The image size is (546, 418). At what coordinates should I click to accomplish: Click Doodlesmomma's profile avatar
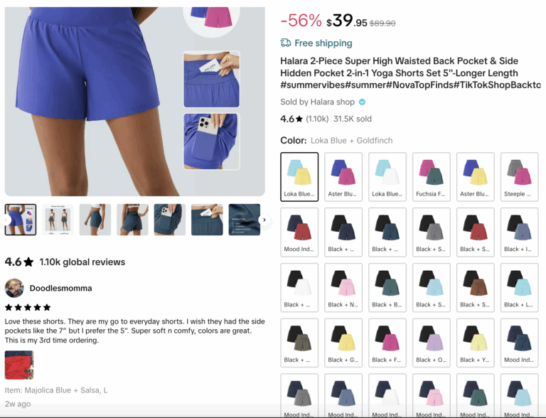pyautogui.click(x=14, y=288)
